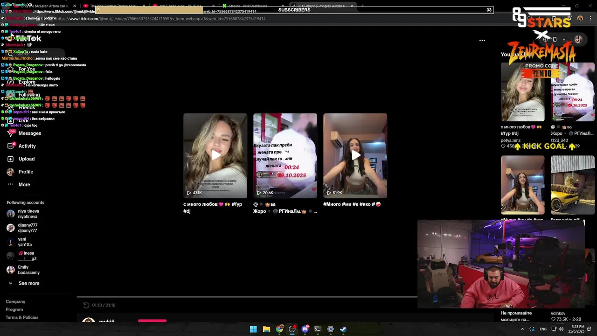The height and width of the screenshot is (336, 597).
Task: Open the clock showing 5:23 PM
Action: coord(577,329)
